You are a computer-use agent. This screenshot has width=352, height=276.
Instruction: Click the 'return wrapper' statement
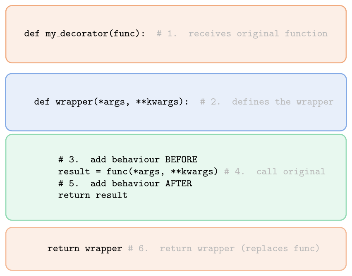(x=85, y=248)
